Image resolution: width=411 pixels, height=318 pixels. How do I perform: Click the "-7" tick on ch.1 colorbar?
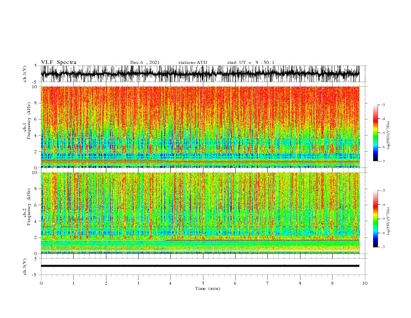tap(382, 161)
